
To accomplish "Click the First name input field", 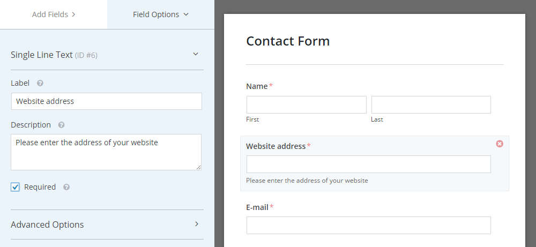I will point(306,104).
